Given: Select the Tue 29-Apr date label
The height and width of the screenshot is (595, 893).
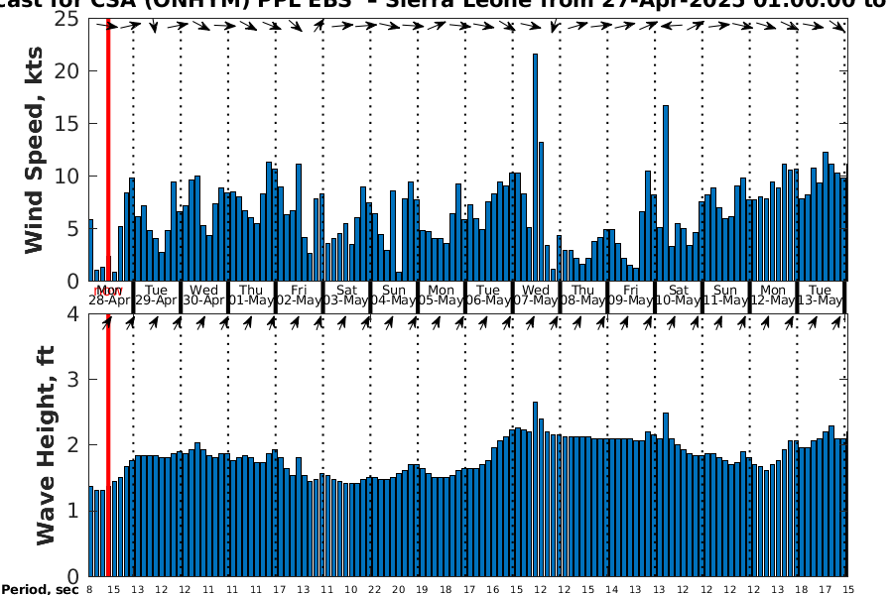Looking at the screenshot, I should coord(156,296).
